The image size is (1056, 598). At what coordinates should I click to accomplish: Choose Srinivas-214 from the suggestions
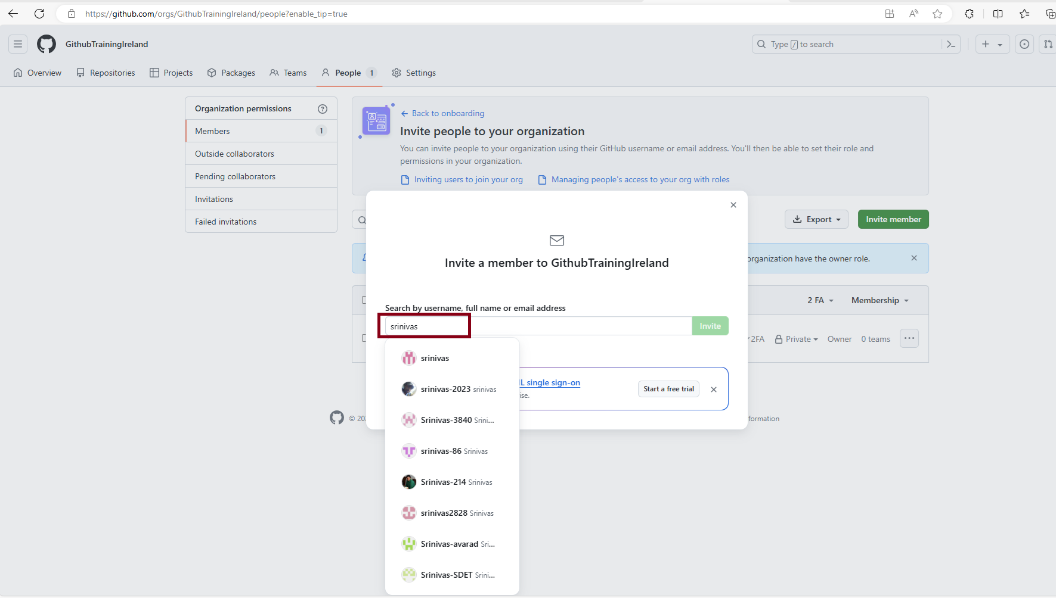tap(452, 482)
